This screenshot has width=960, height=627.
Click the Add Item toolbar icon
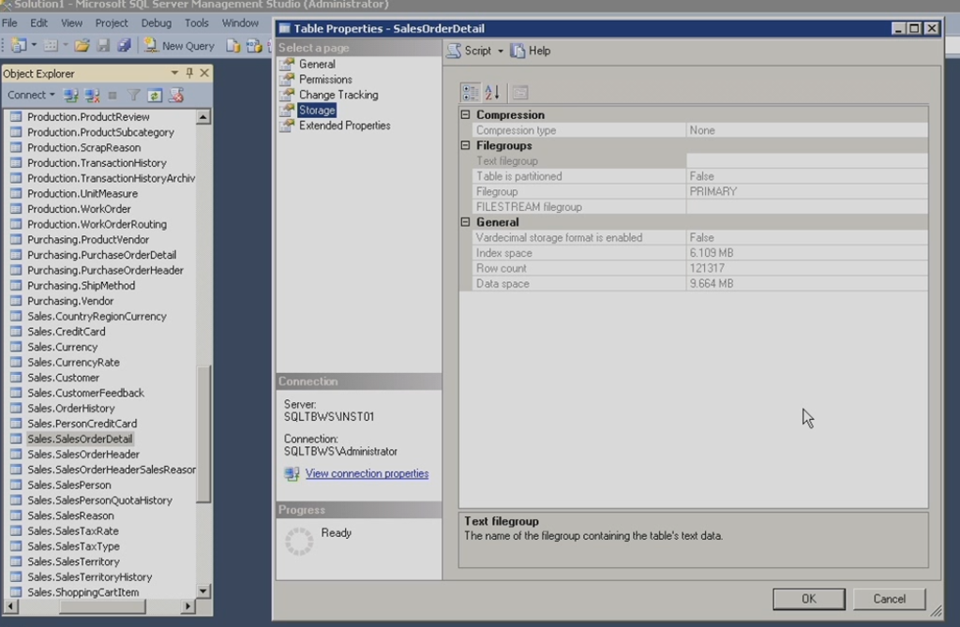click(x=51, y=45)
